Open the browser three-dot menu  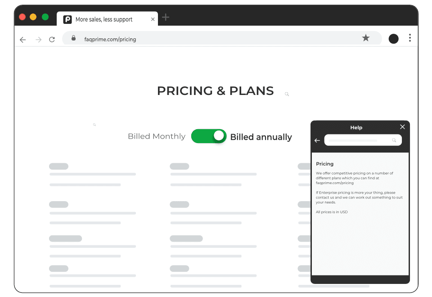click(410, 38)
